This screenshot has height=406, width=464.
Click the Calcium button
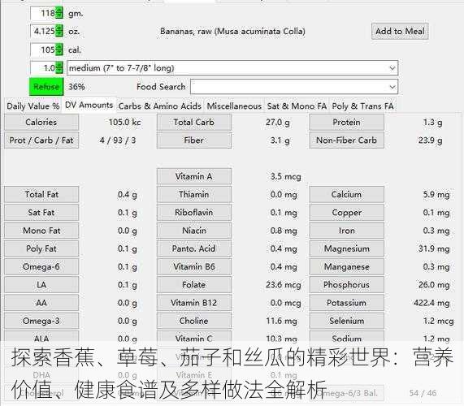click(x=346, y=195)
